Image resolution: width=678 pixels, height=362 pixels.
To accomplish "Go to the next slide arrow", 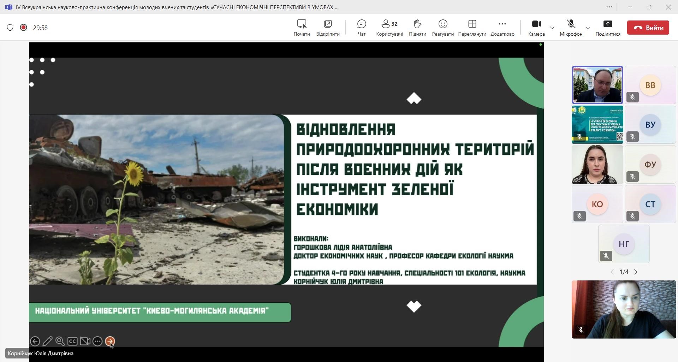I will click(x=110, y=341).
